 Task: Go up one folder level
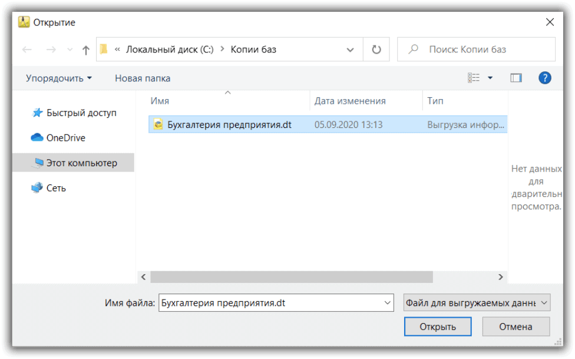click(x=85, y=50)
